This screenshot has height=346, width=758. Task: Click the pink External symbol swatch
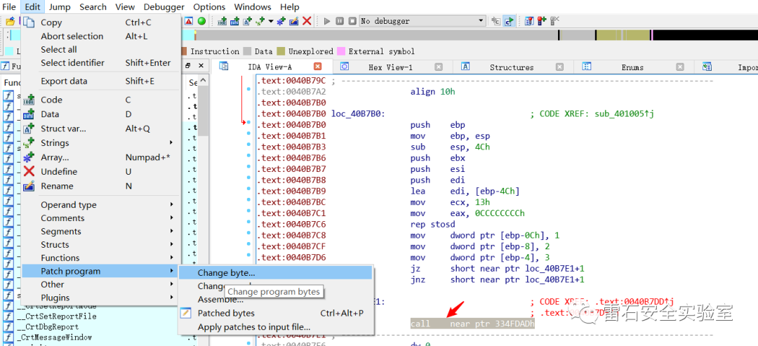tap(341, 51)
